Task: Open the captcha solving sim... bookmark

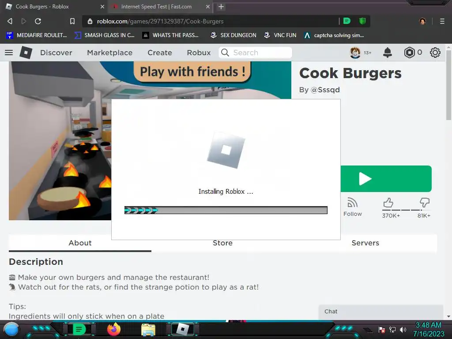Action: click(x=334, y=35)
